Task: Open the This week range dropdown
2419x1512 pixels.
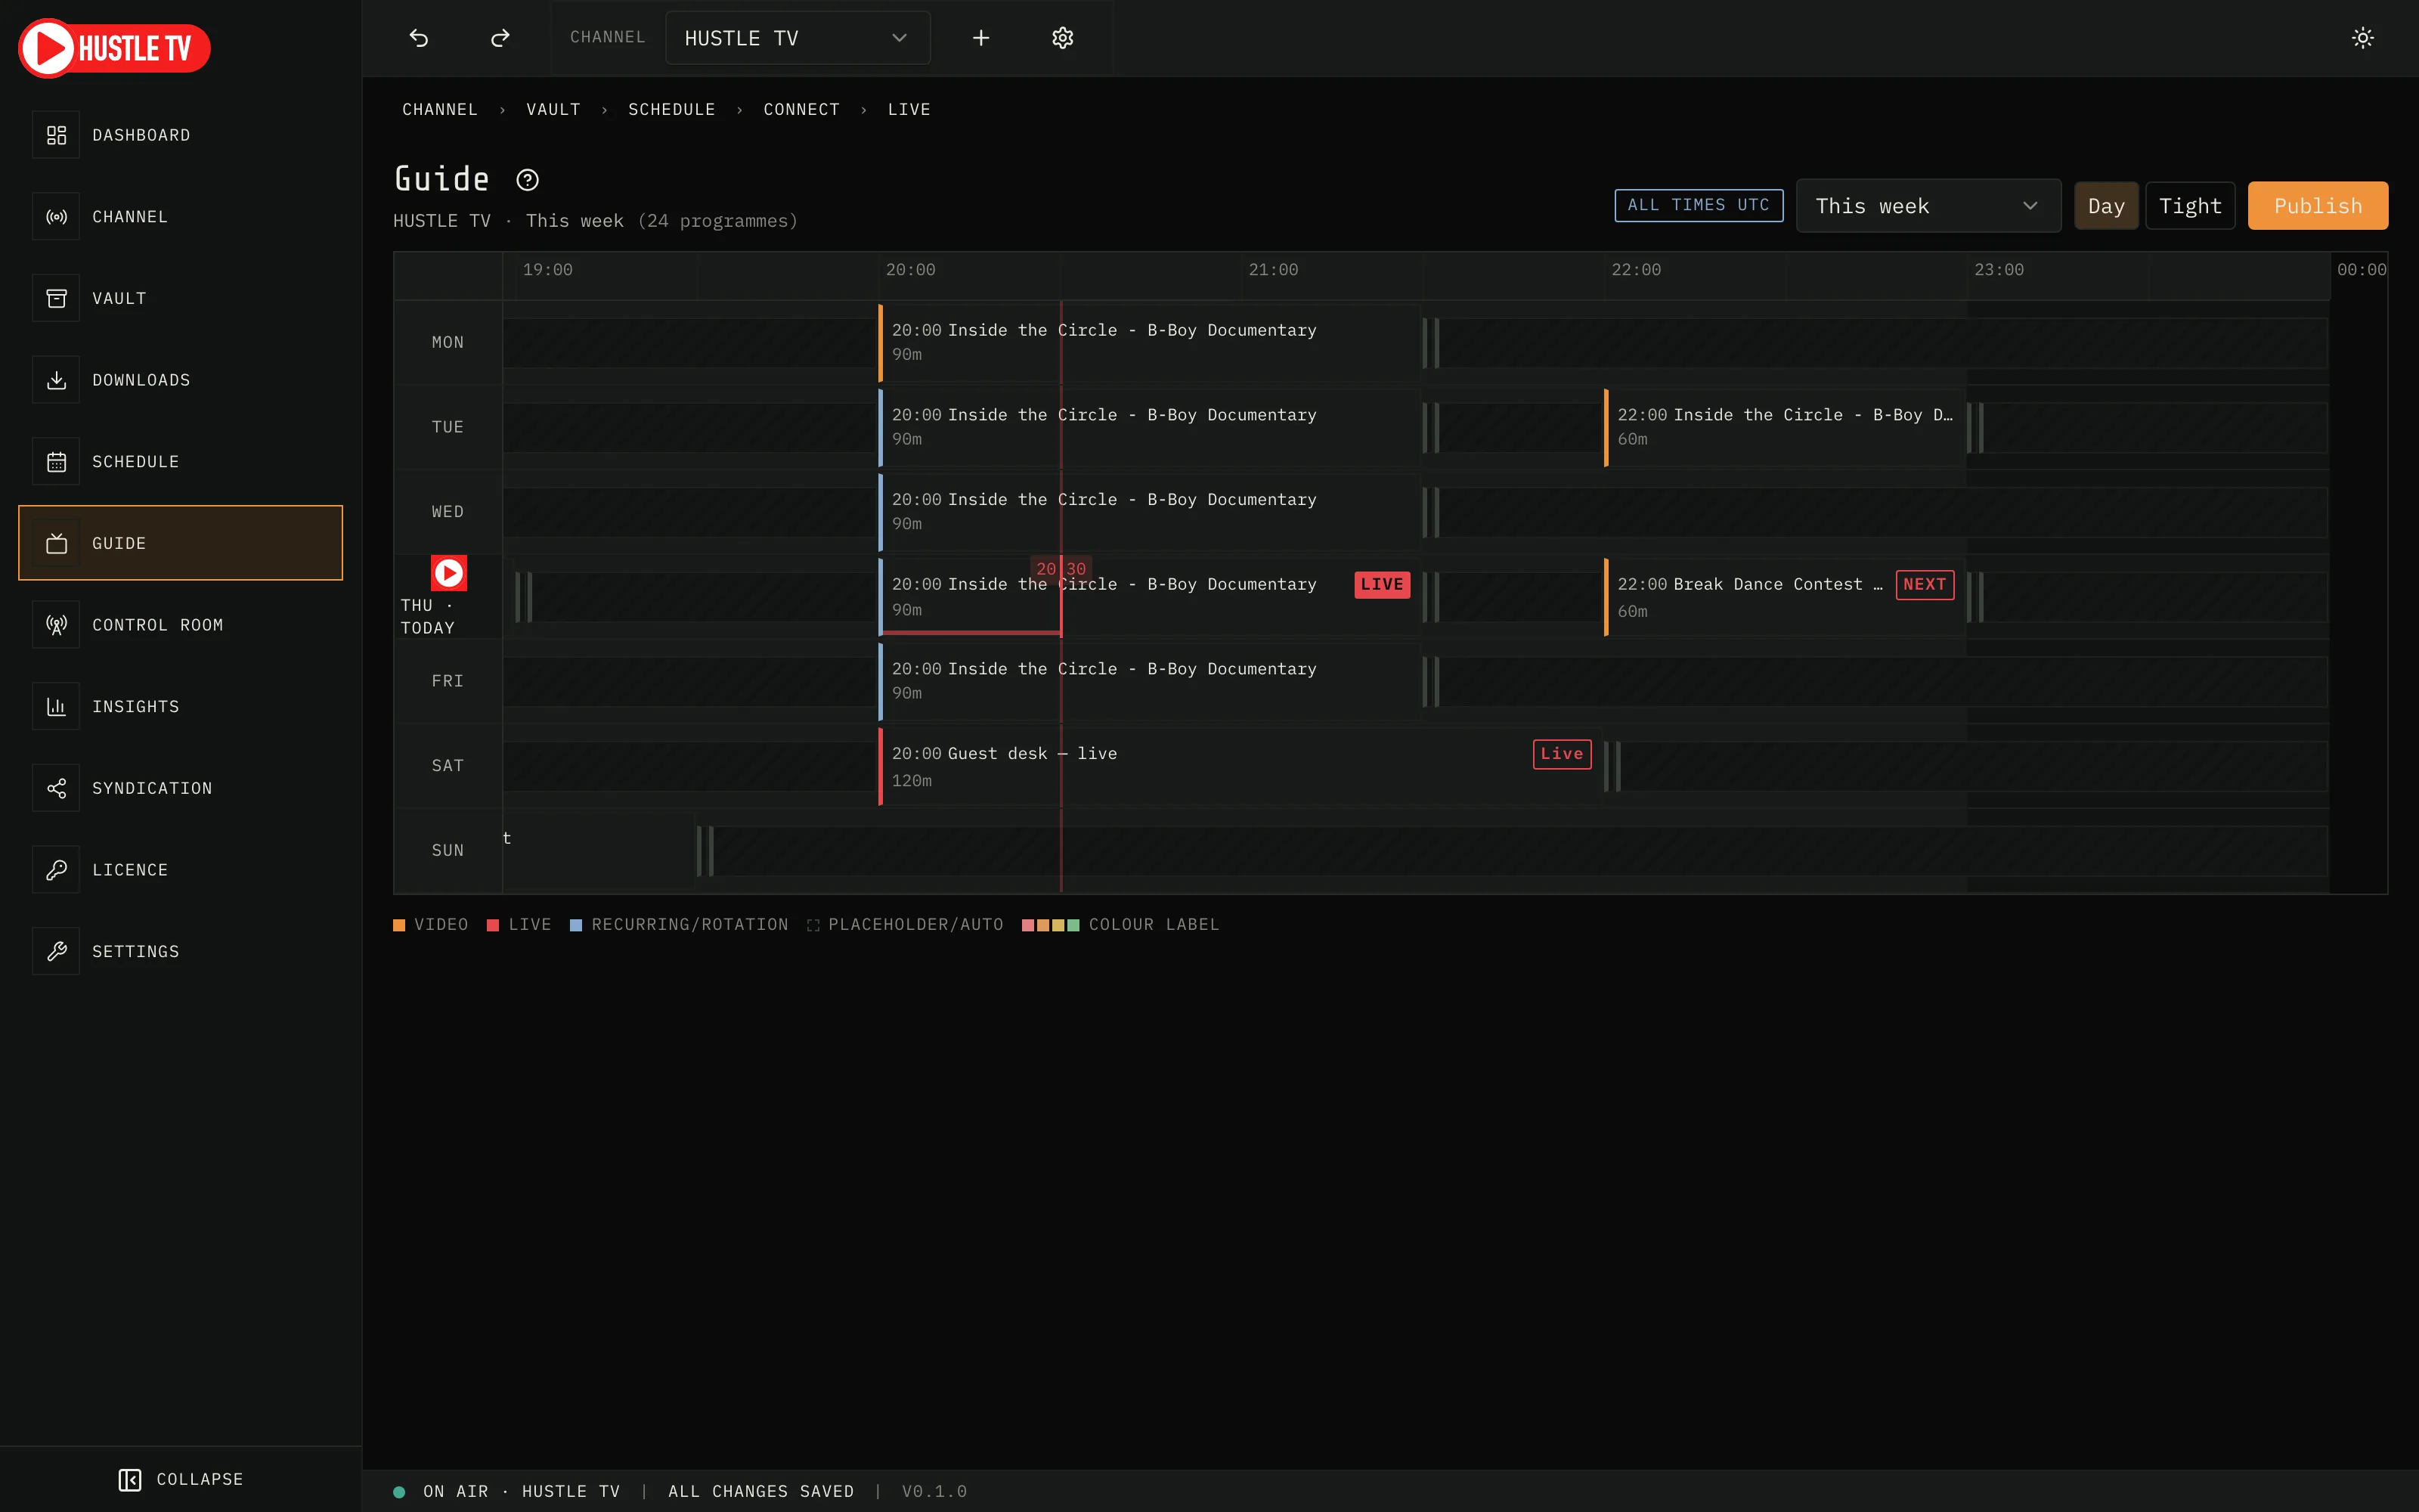Action: 1928,206
